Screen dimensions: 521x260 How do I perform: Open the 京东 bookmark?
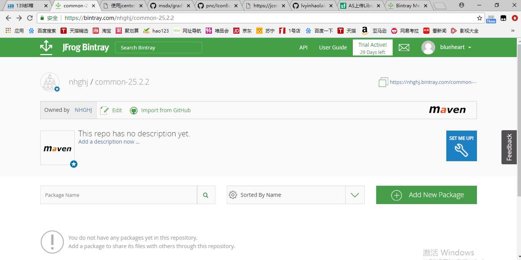pos(242,31)
